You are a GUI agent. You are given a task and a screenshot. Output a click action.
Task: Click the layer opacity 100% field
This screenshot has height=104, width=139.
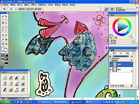click(x=132, y=56)
